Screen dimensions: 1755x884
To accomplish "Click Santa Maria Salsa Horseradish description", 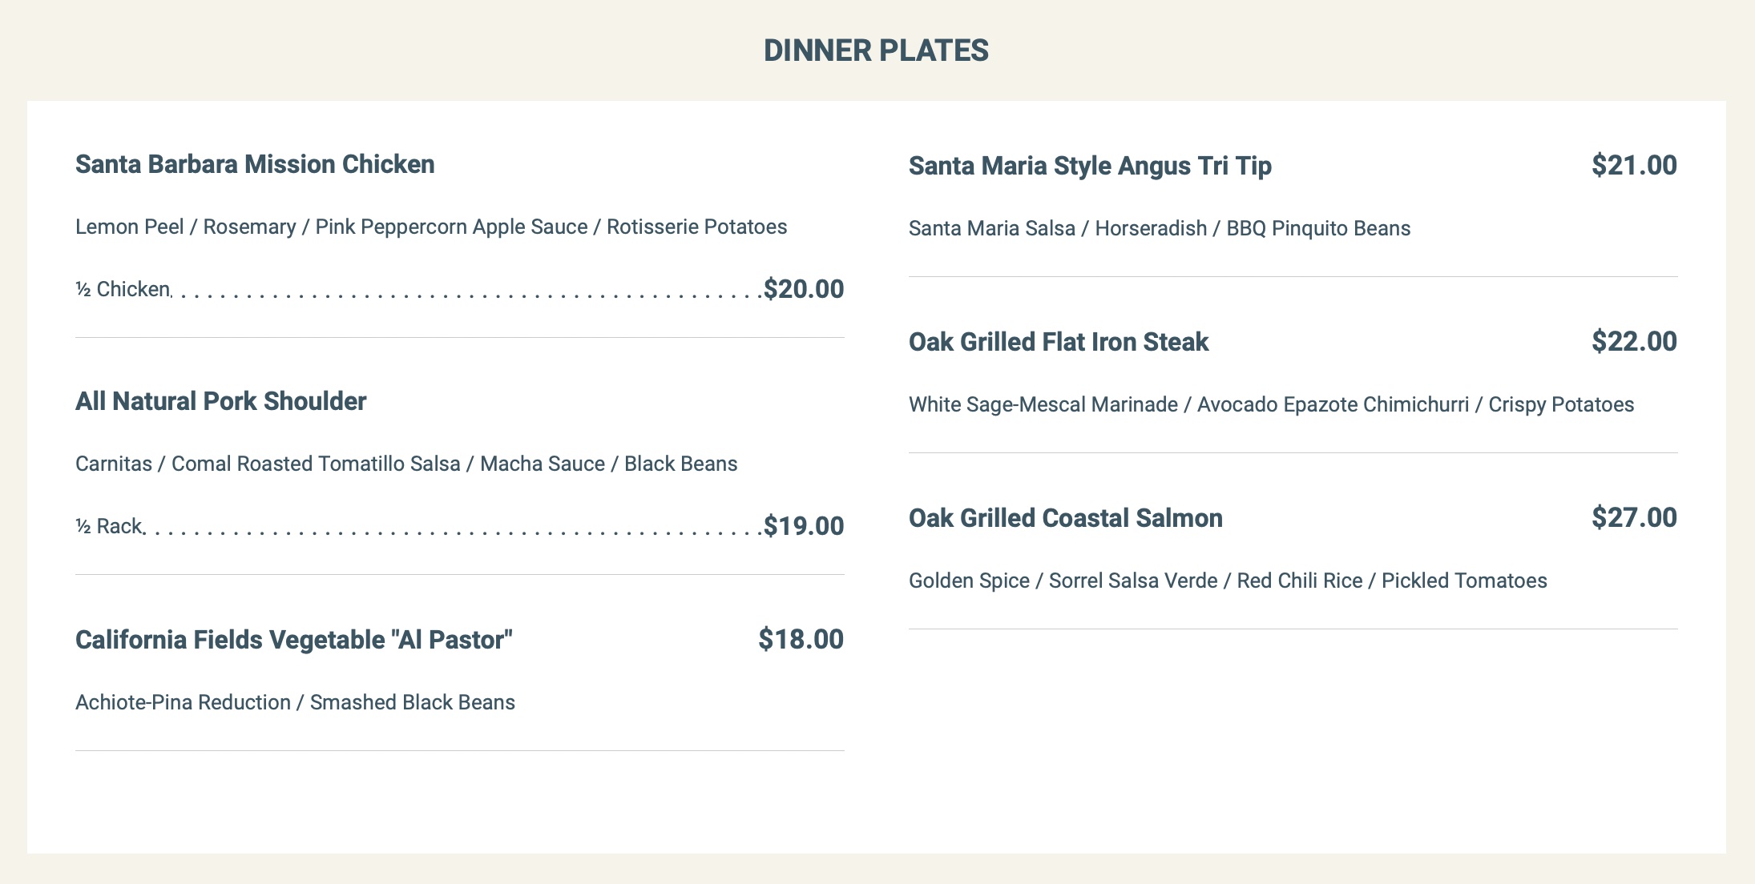I will (1159, 228).
